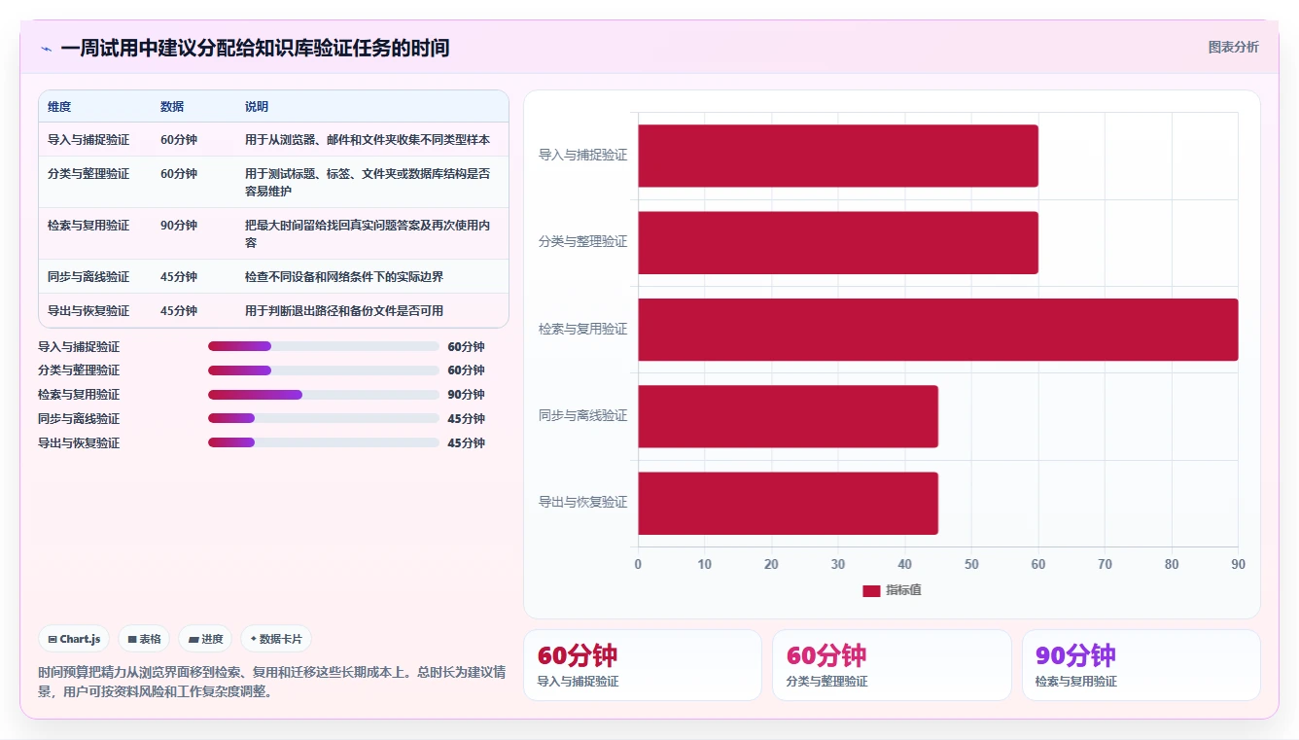Click the 同步与离线验证 table row name
Viewport: 1299px width, 740px height.
(x=88, y=277)
